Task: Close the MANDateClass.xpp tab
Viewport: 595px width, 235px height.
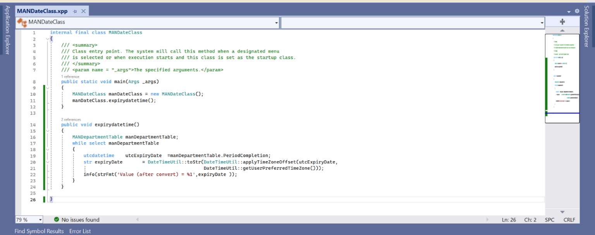Action: pos(83,11)
